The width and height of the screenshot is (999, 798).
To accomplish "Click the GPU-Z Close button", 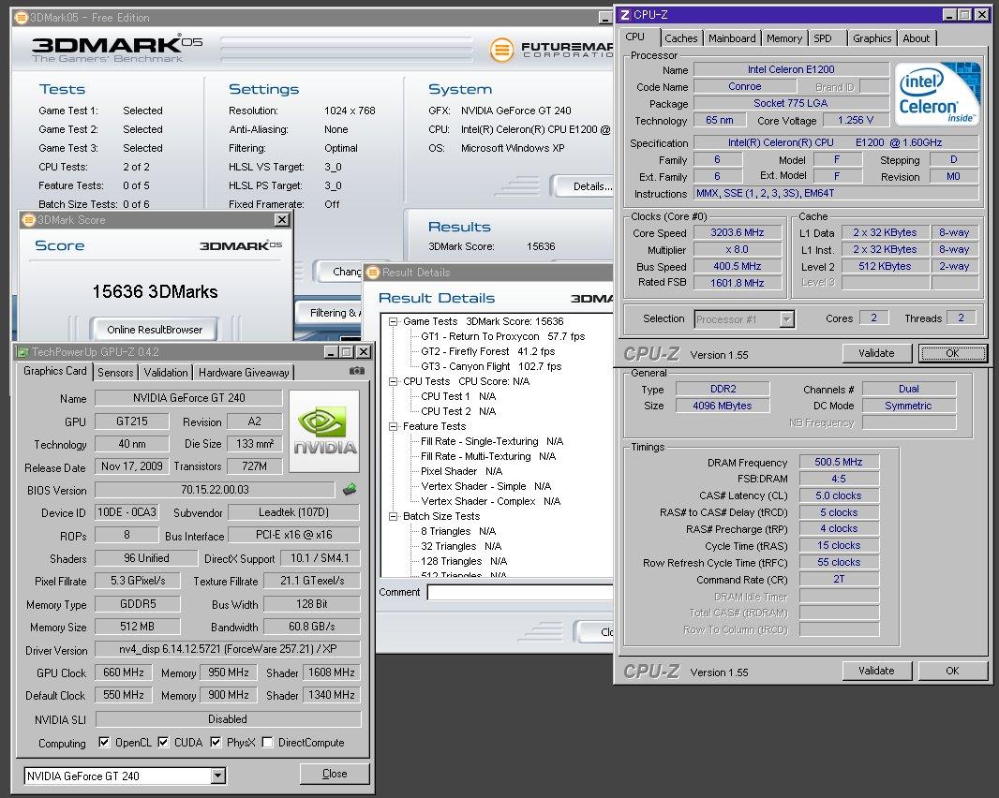I will point(335,773).
